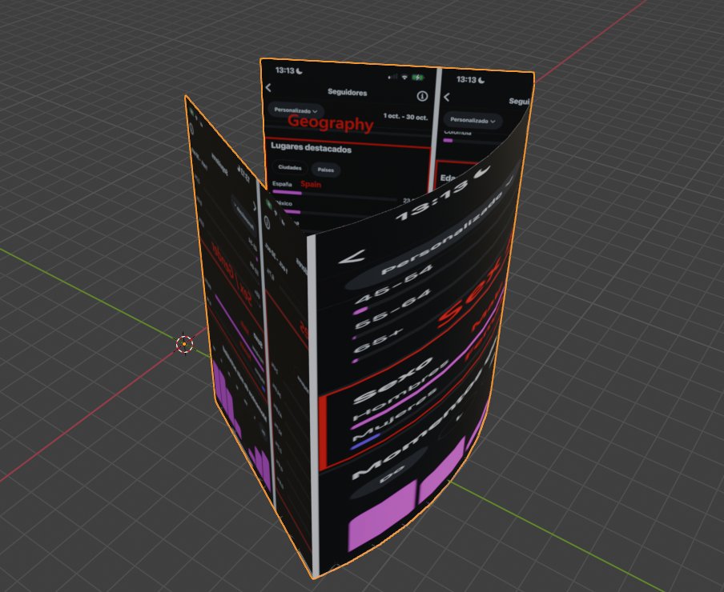Click the 1 oct. - 30 oct. date range
The height and width of the screenshot is (592, 724).
point(405,118)
